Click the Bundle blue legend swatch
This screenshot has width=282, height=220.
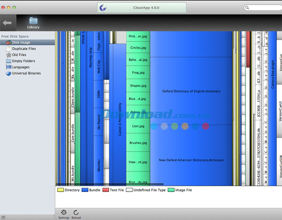(85, 190)
